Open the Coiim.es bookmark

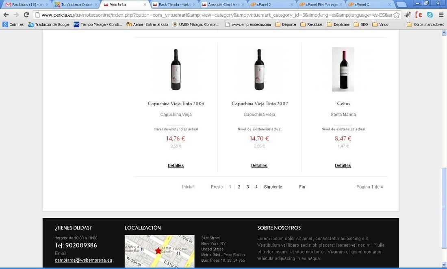click(13, 24)
